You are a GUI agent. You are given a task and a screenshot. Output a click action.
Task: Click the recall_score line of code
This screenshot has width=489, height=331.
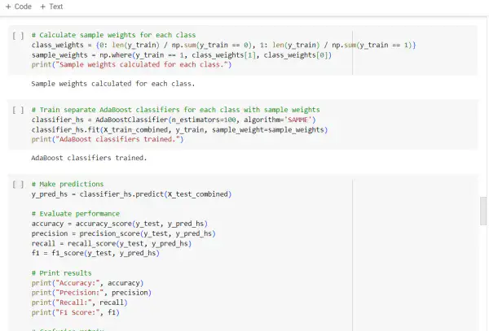click(x=110, y=243)
